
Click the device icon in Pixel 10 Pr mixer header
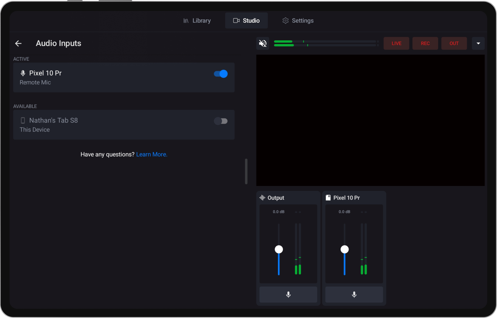(328, 198)
